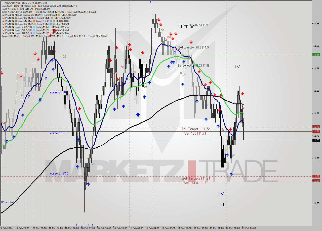Click 11.85 on the price axis
The height and width of the screenshot is (231, 322).
tap(316, 69)
